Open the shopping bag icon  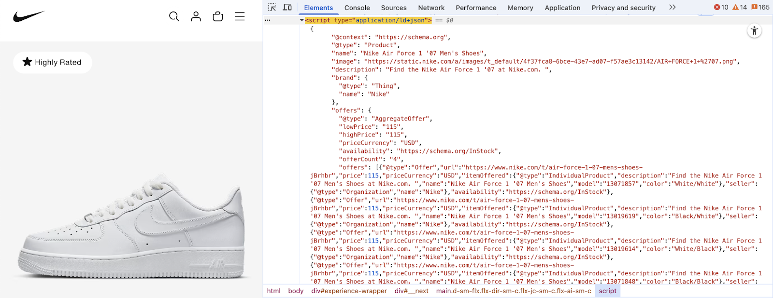pos(218,16)
